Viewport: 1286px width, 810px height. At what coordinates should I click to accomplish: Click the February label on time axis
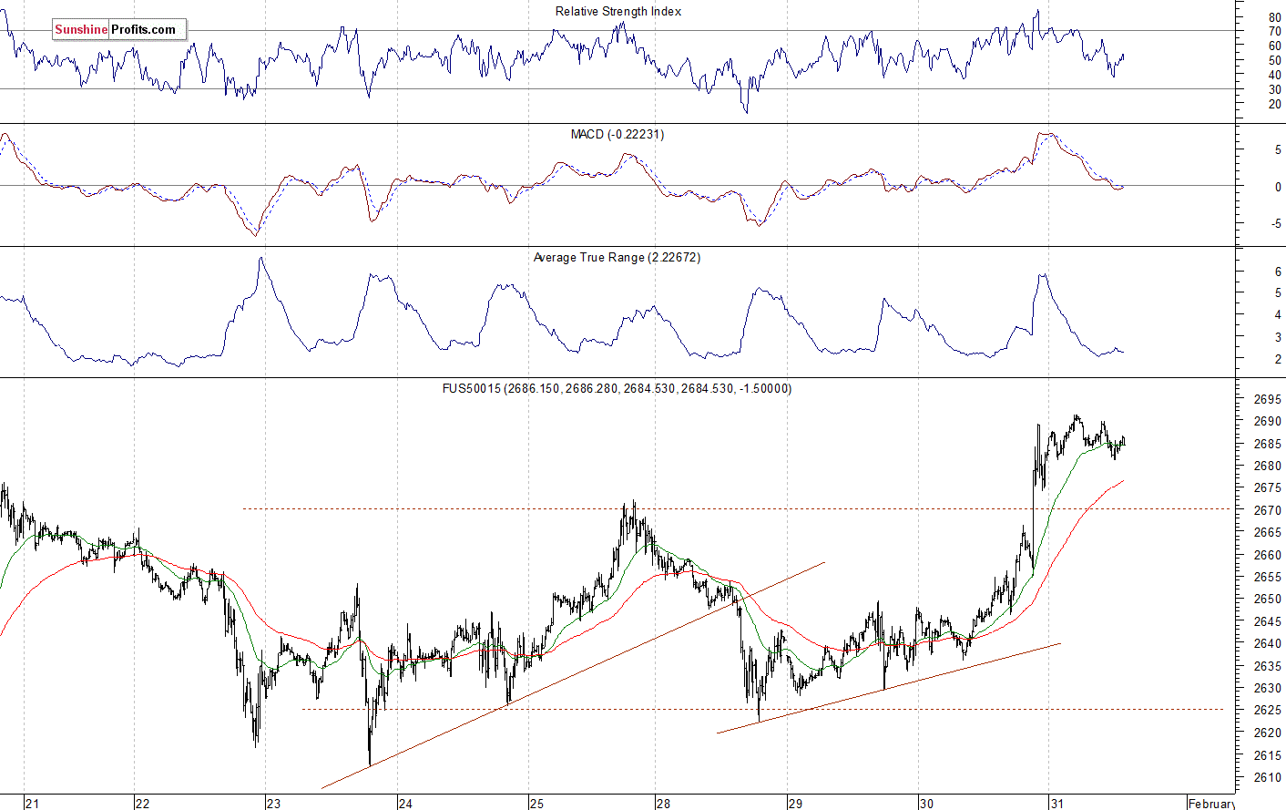point(1211,803)
